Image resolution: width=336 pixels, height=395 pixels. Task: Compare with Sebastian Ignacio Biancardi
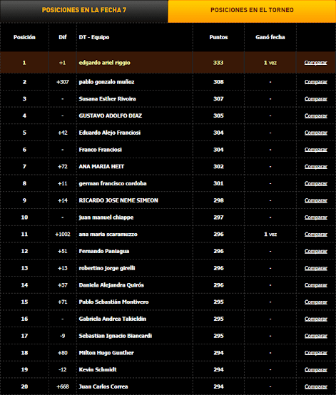pos(315,336)
